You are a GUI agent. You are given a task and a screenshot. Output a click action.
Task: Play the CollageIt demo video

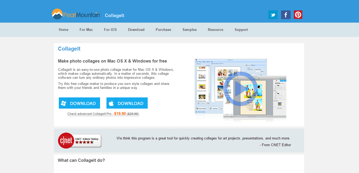(240, 88)
